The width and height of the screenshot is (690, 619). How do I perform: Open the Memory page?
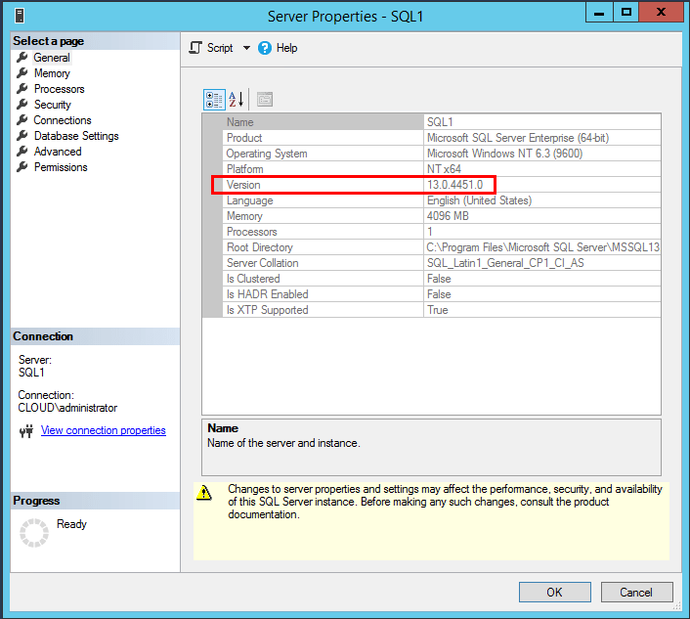(x=52, y=73)
